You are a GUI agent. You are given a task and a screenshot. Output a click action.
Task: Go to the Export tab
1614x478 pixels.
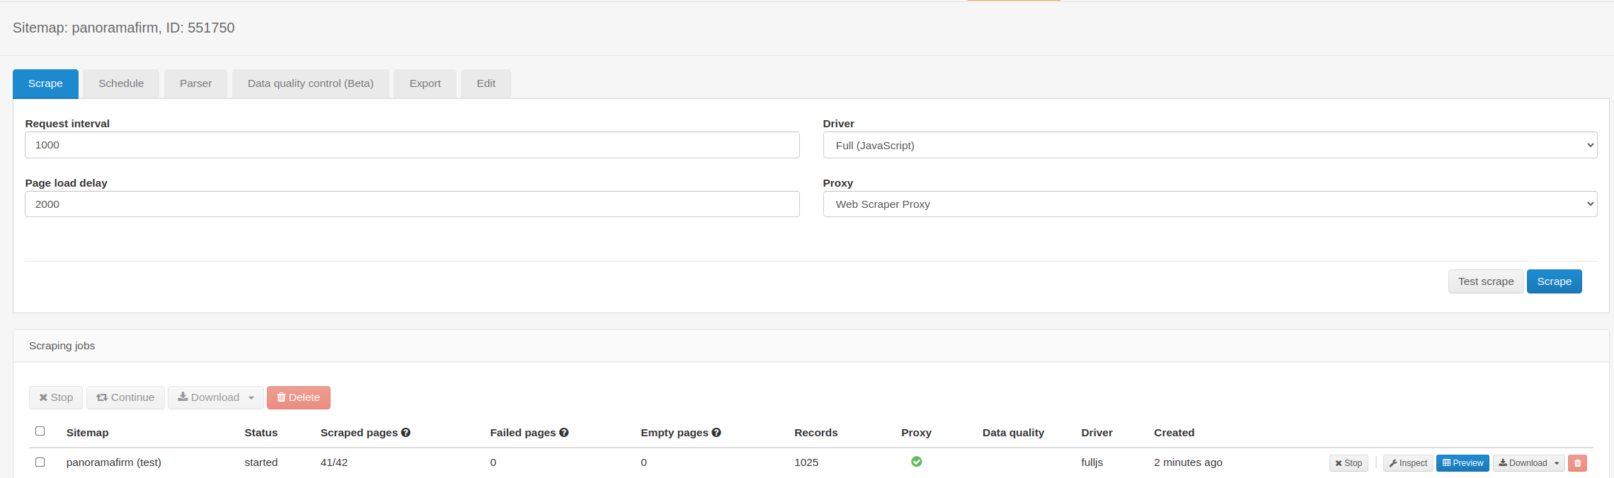425,83
